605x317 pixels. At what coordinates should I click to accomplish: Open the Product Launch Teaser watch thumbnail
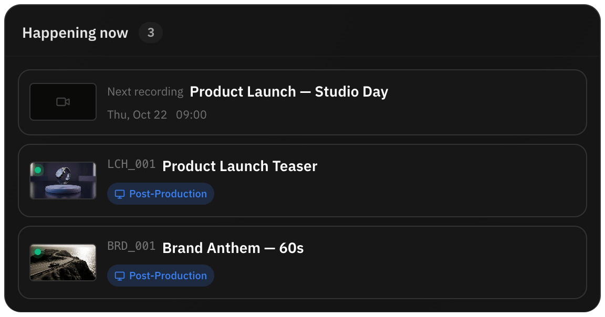(x=63, y=181)
